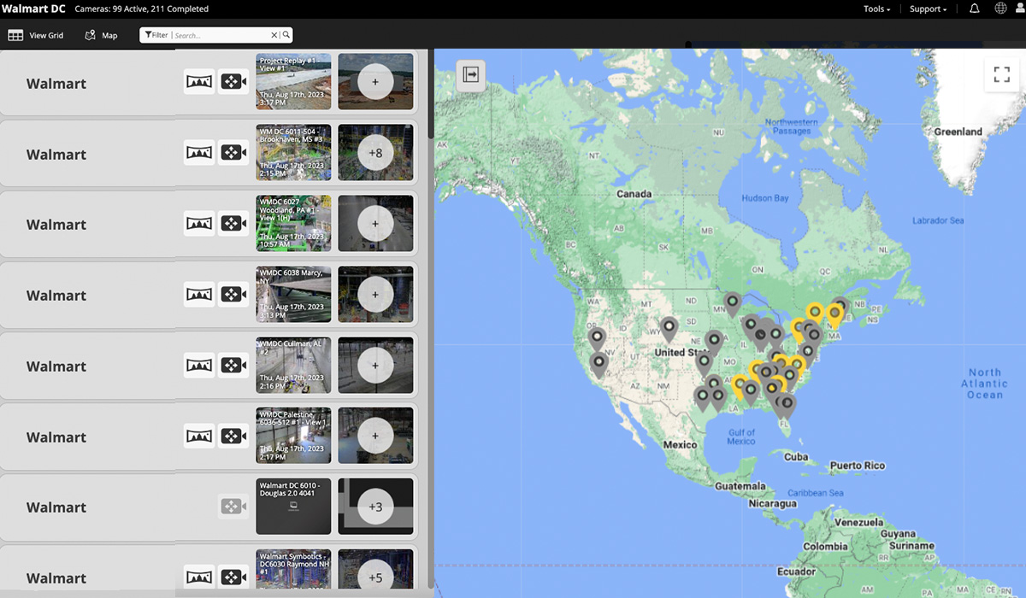This screenshot has width=1026, height=598.
Task: Click the + thumbnail in Woodland, PA row
Action: [375, 224]
